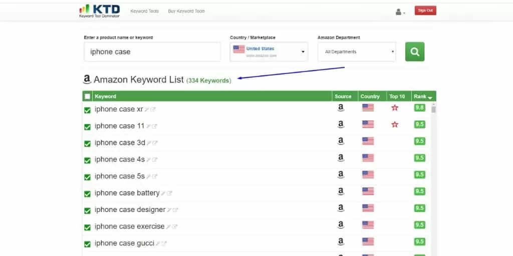This screenshot has height=256, width=513.
Task: Uncheck the iphone case 5s checkbox
Action: click(87, 177)
